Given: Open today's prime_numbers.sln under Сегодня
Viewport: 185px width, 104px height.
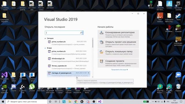Looking at the screenshot, I should tap(69, 43).
